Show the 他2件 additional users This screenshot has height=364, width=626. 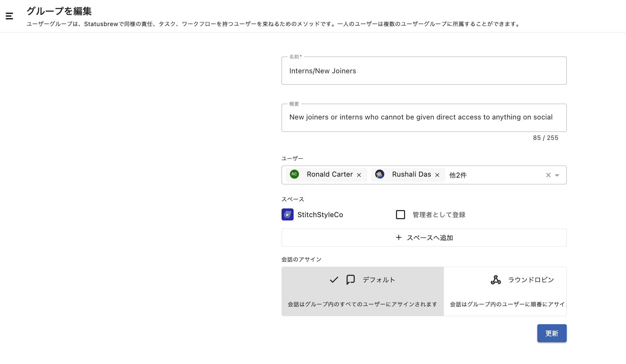pos(458,175)
